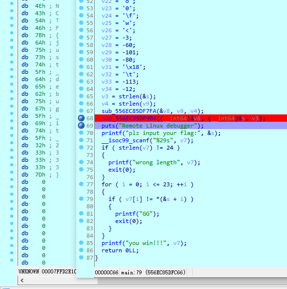
Task: Select the "db 62h ; b" data row
Action: (x=41, y=94)
